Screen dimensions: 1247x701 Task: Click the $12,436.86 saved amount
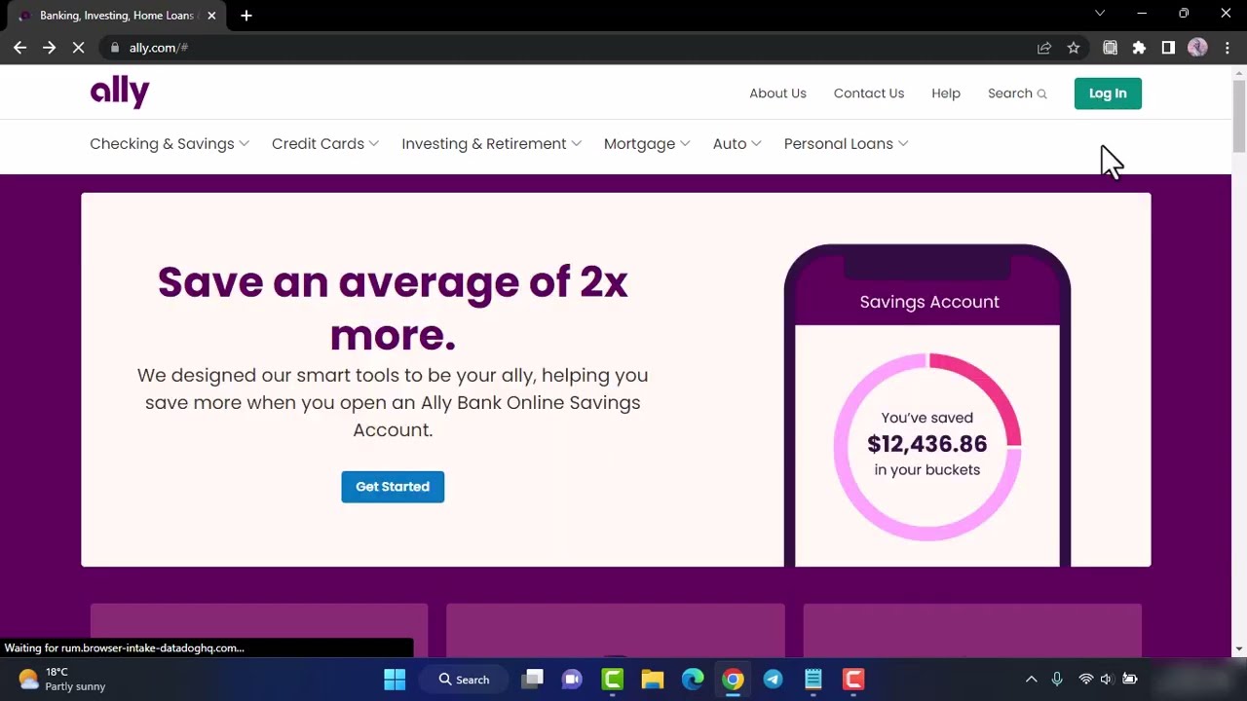click(x=927, y=444)
